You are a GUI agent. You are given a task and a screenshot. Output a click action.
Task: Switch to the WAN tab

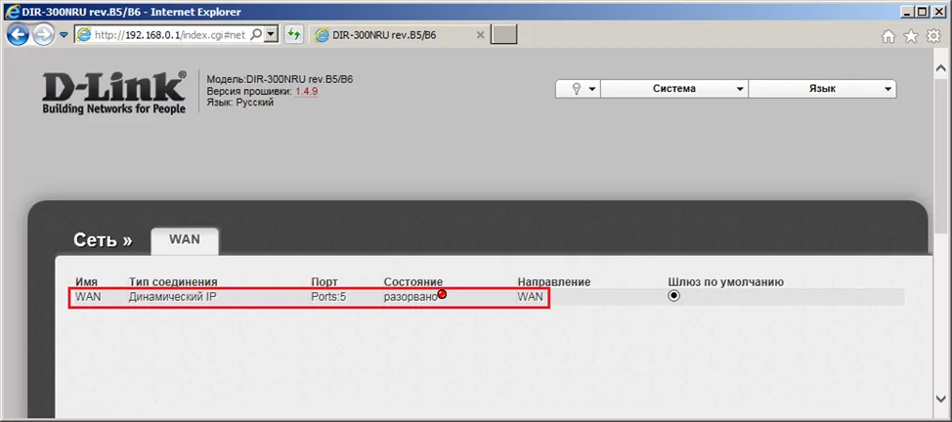185,240
